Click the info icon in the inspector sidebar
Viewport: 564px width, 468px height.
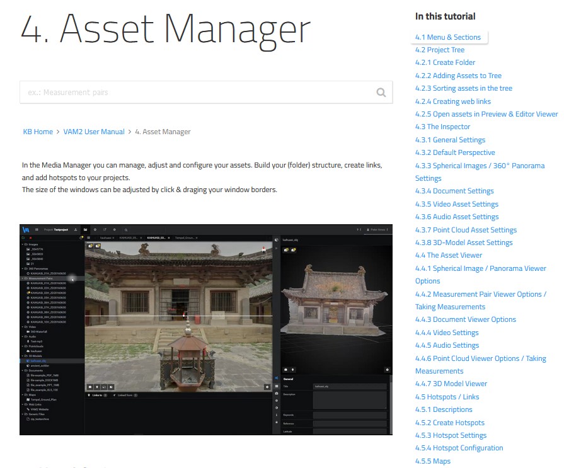coord(277,415)
